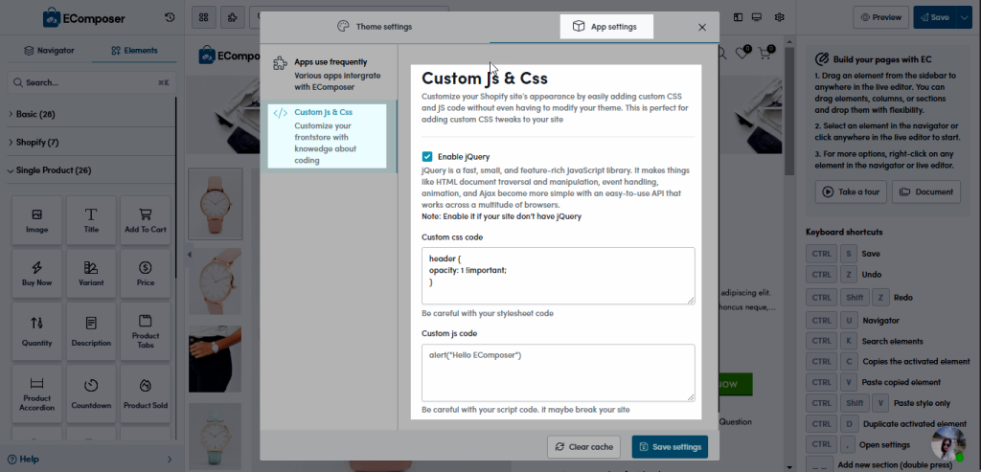
Task: Open the settings gear icon
Action: point(779,17)
